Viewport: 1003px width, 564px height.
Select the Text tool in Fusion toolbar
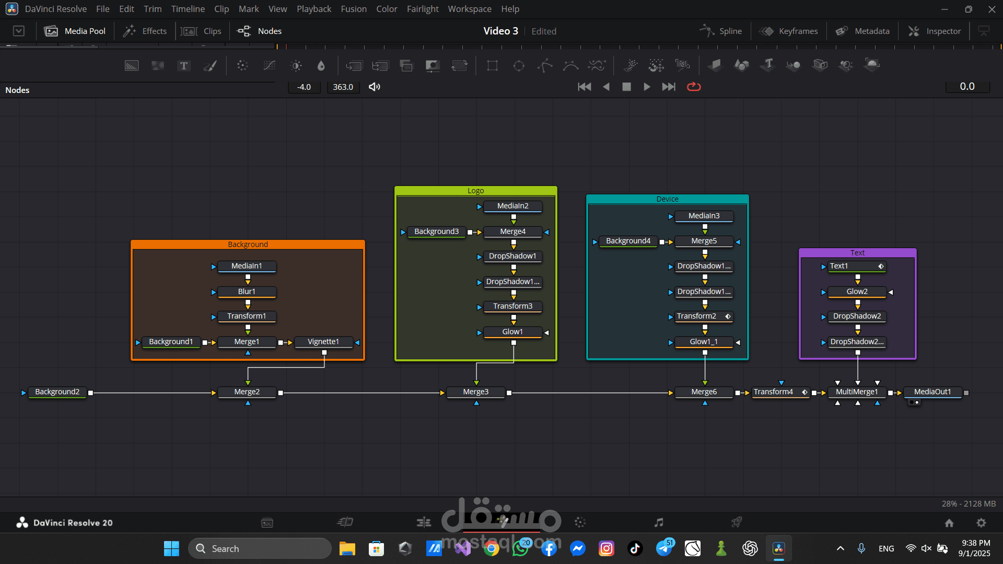[183, 66]
